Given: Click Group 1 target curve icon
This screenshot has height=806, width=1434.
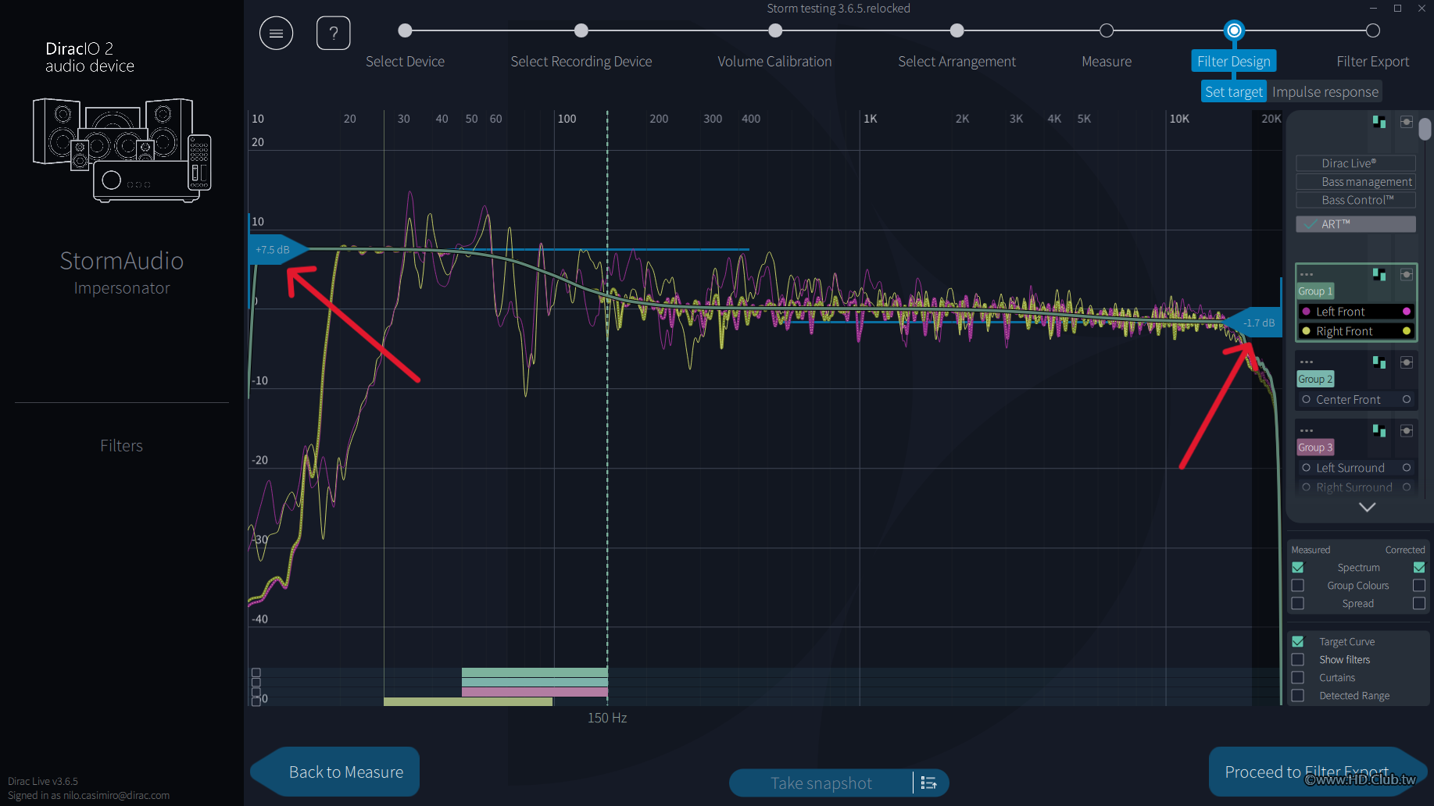Looking at the screenshot, I should tap(1379, 275).
